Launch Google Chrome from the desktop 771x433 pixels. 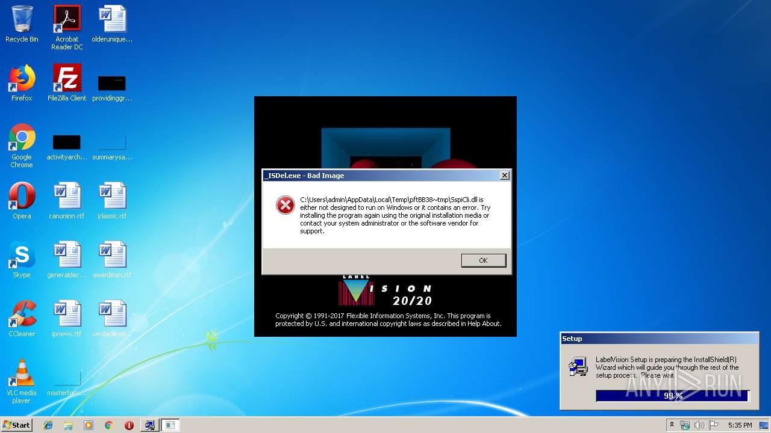[22, 146]
